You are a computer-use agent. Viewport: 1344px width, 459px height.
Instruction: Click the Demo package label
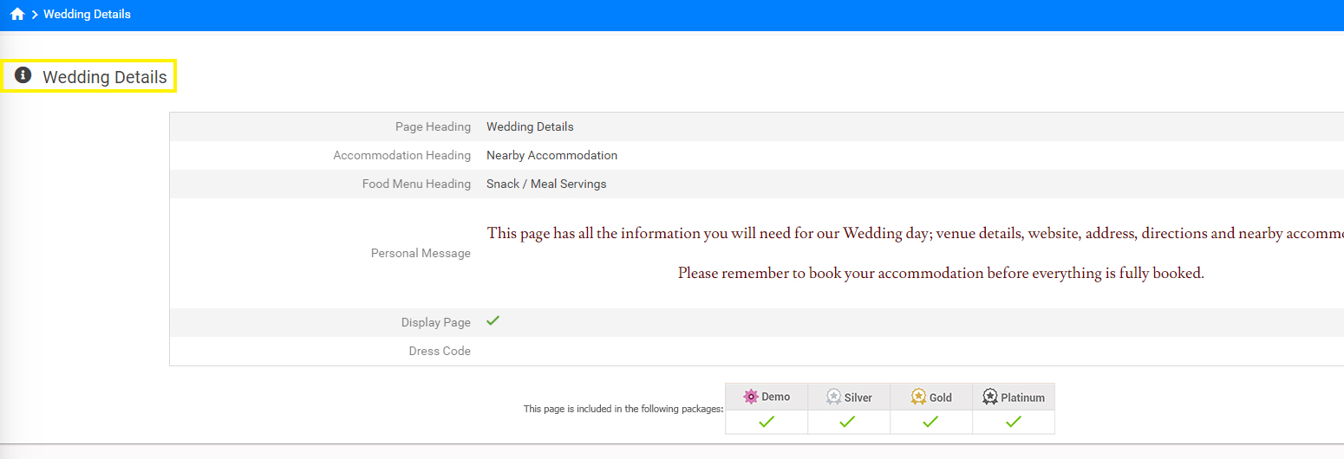point(776,398)
